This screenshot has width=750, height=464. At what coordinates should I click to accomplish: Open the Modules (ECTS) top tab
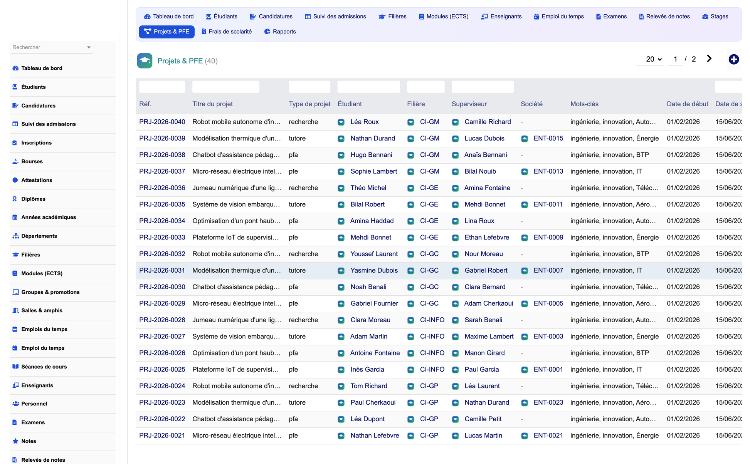443,17
